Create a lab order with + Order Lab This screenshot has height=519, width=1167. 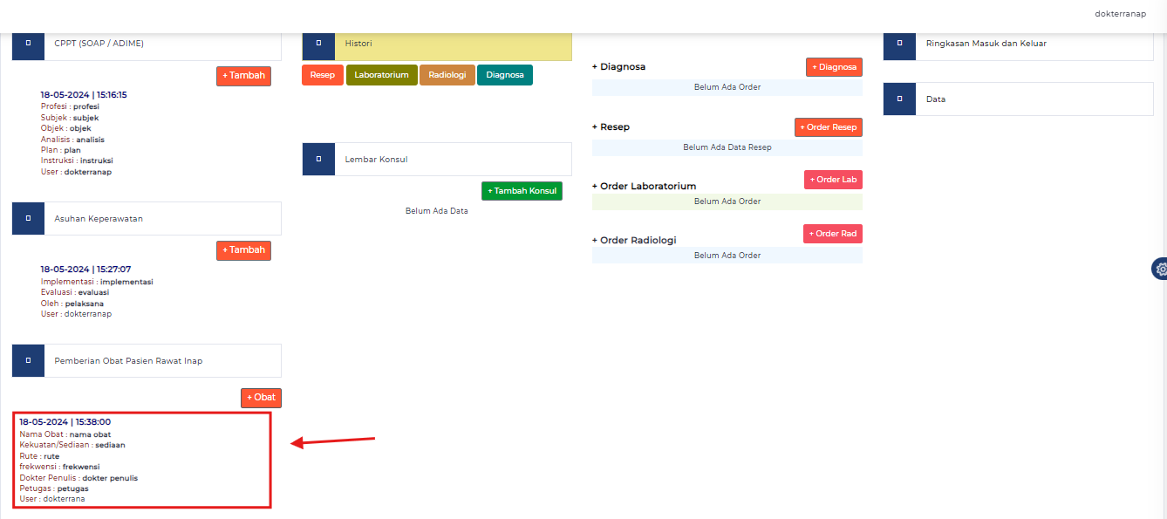click(833, 180)
